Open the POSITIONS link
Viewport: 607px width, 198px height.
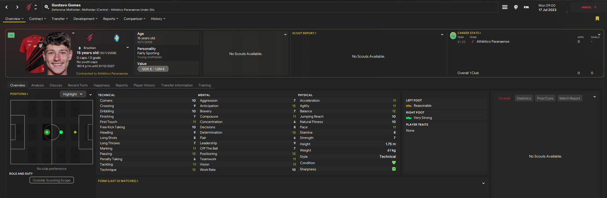19,94
